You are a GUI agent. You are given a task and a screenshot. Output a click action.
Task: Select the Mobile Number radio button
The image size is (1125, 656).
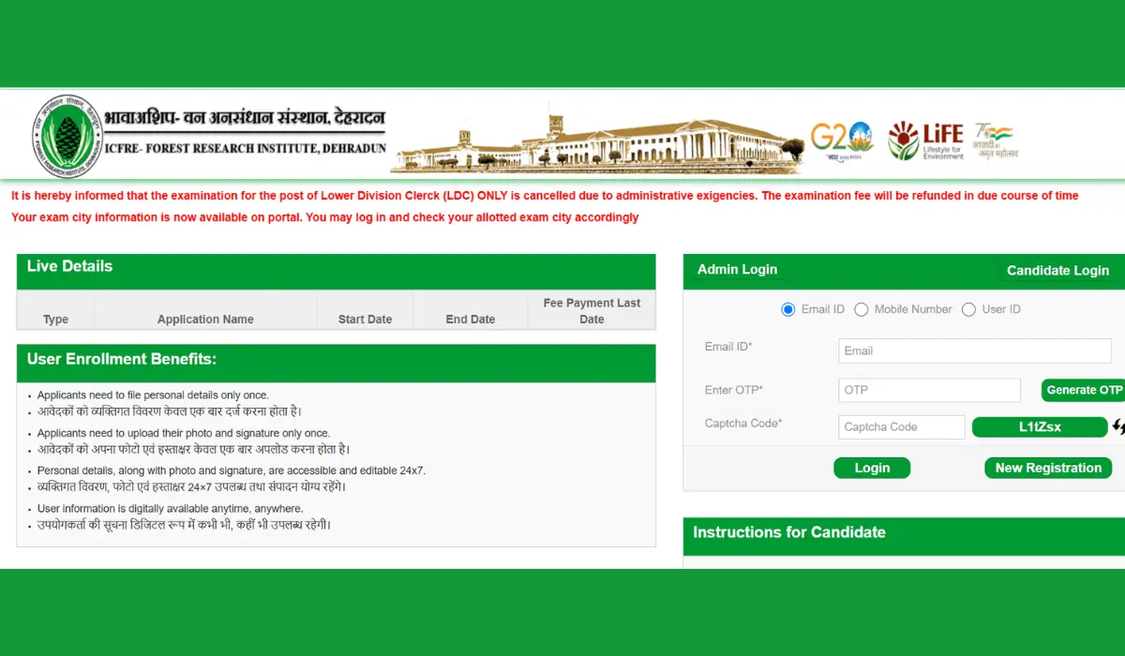[x=862, y=309]
